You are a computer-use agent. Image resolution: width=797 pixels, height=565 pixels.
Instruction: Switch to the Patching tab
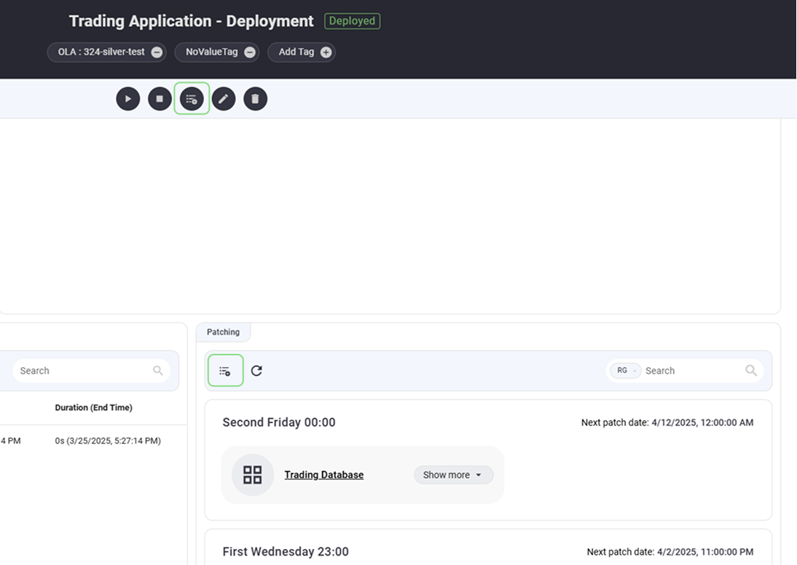pyautogui.click(x=223, y=332)
